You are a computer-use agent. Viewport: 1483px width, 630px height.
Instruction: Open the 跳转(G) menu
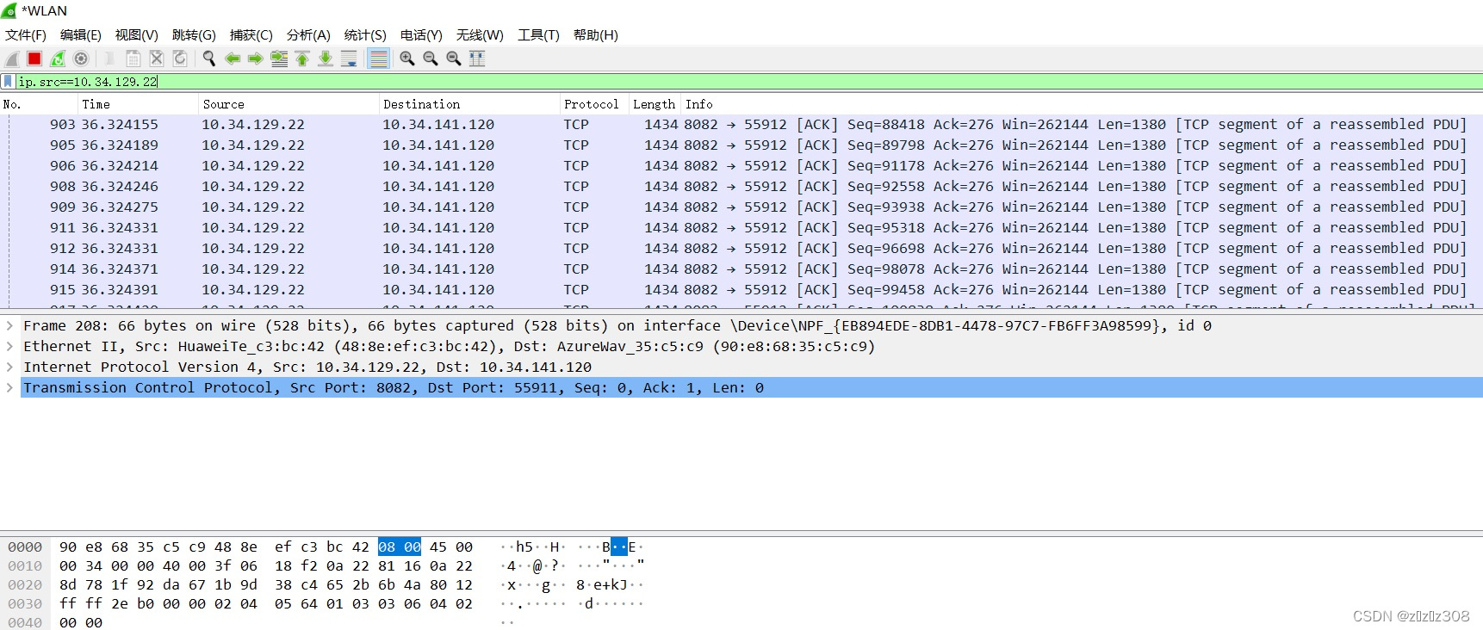pyautogui.click(x=194, y=35)
